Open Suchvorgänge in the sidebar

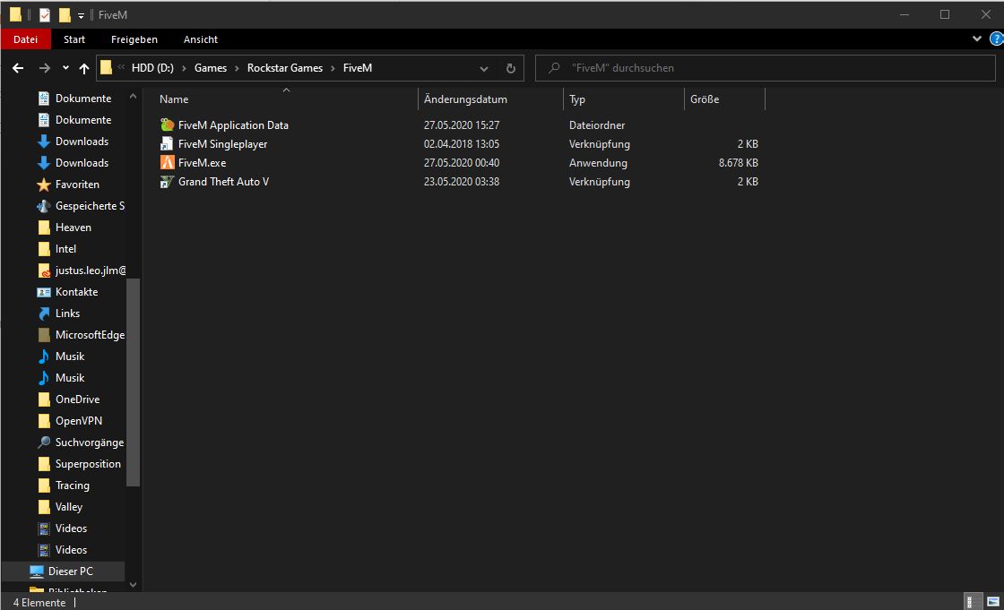(90, 442)
